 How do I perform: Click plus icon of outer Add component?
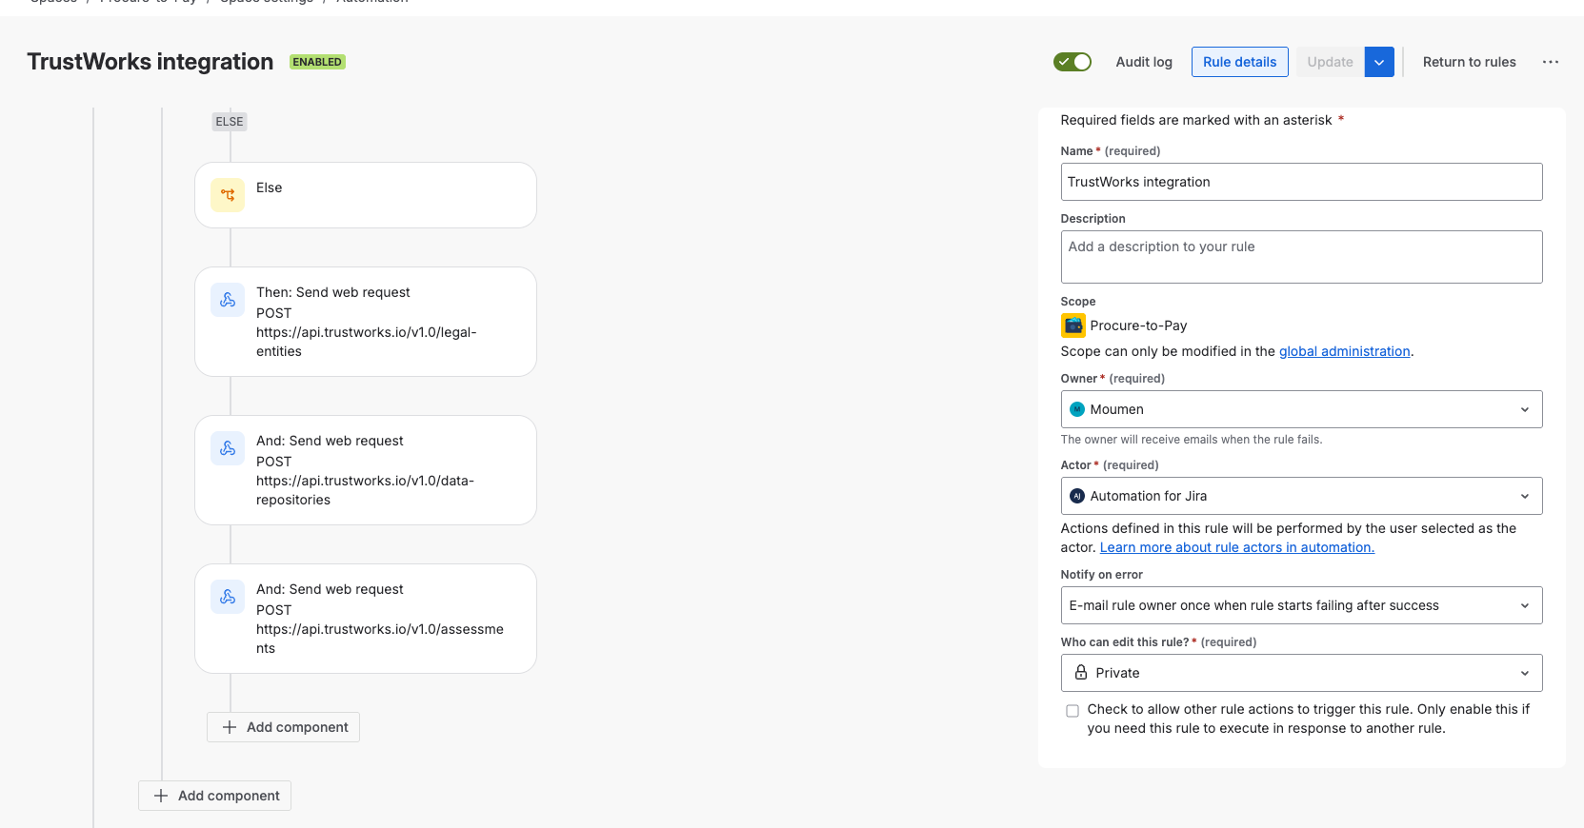click(161, 796)
